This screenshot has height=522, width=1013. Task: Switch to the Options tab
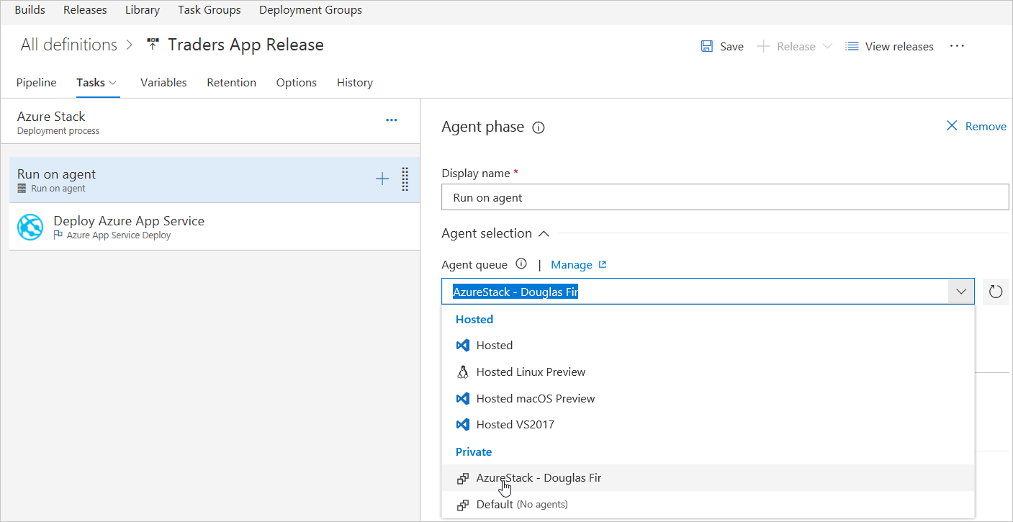pyautogui.click(x=296, y=83)
